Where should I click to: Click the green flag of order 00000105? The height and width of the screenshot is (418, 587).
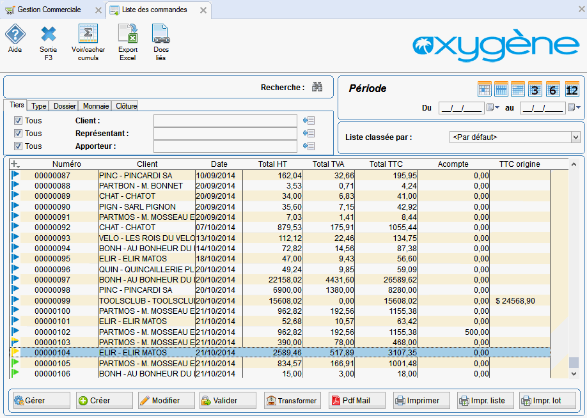pos(15,363)
